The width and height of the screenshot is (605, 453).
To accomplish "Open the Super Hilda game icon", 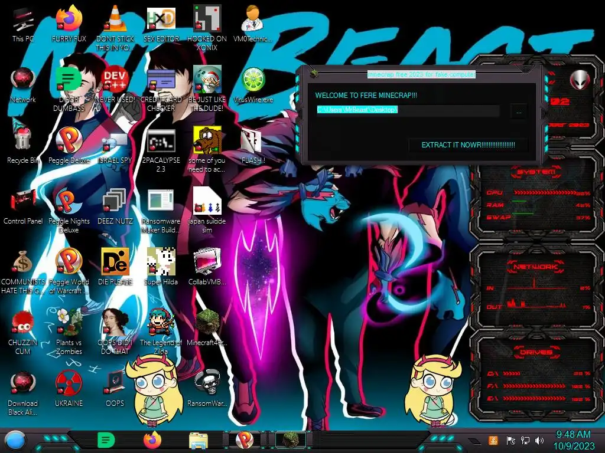I will pyautogui.click(x=161, y=267).
